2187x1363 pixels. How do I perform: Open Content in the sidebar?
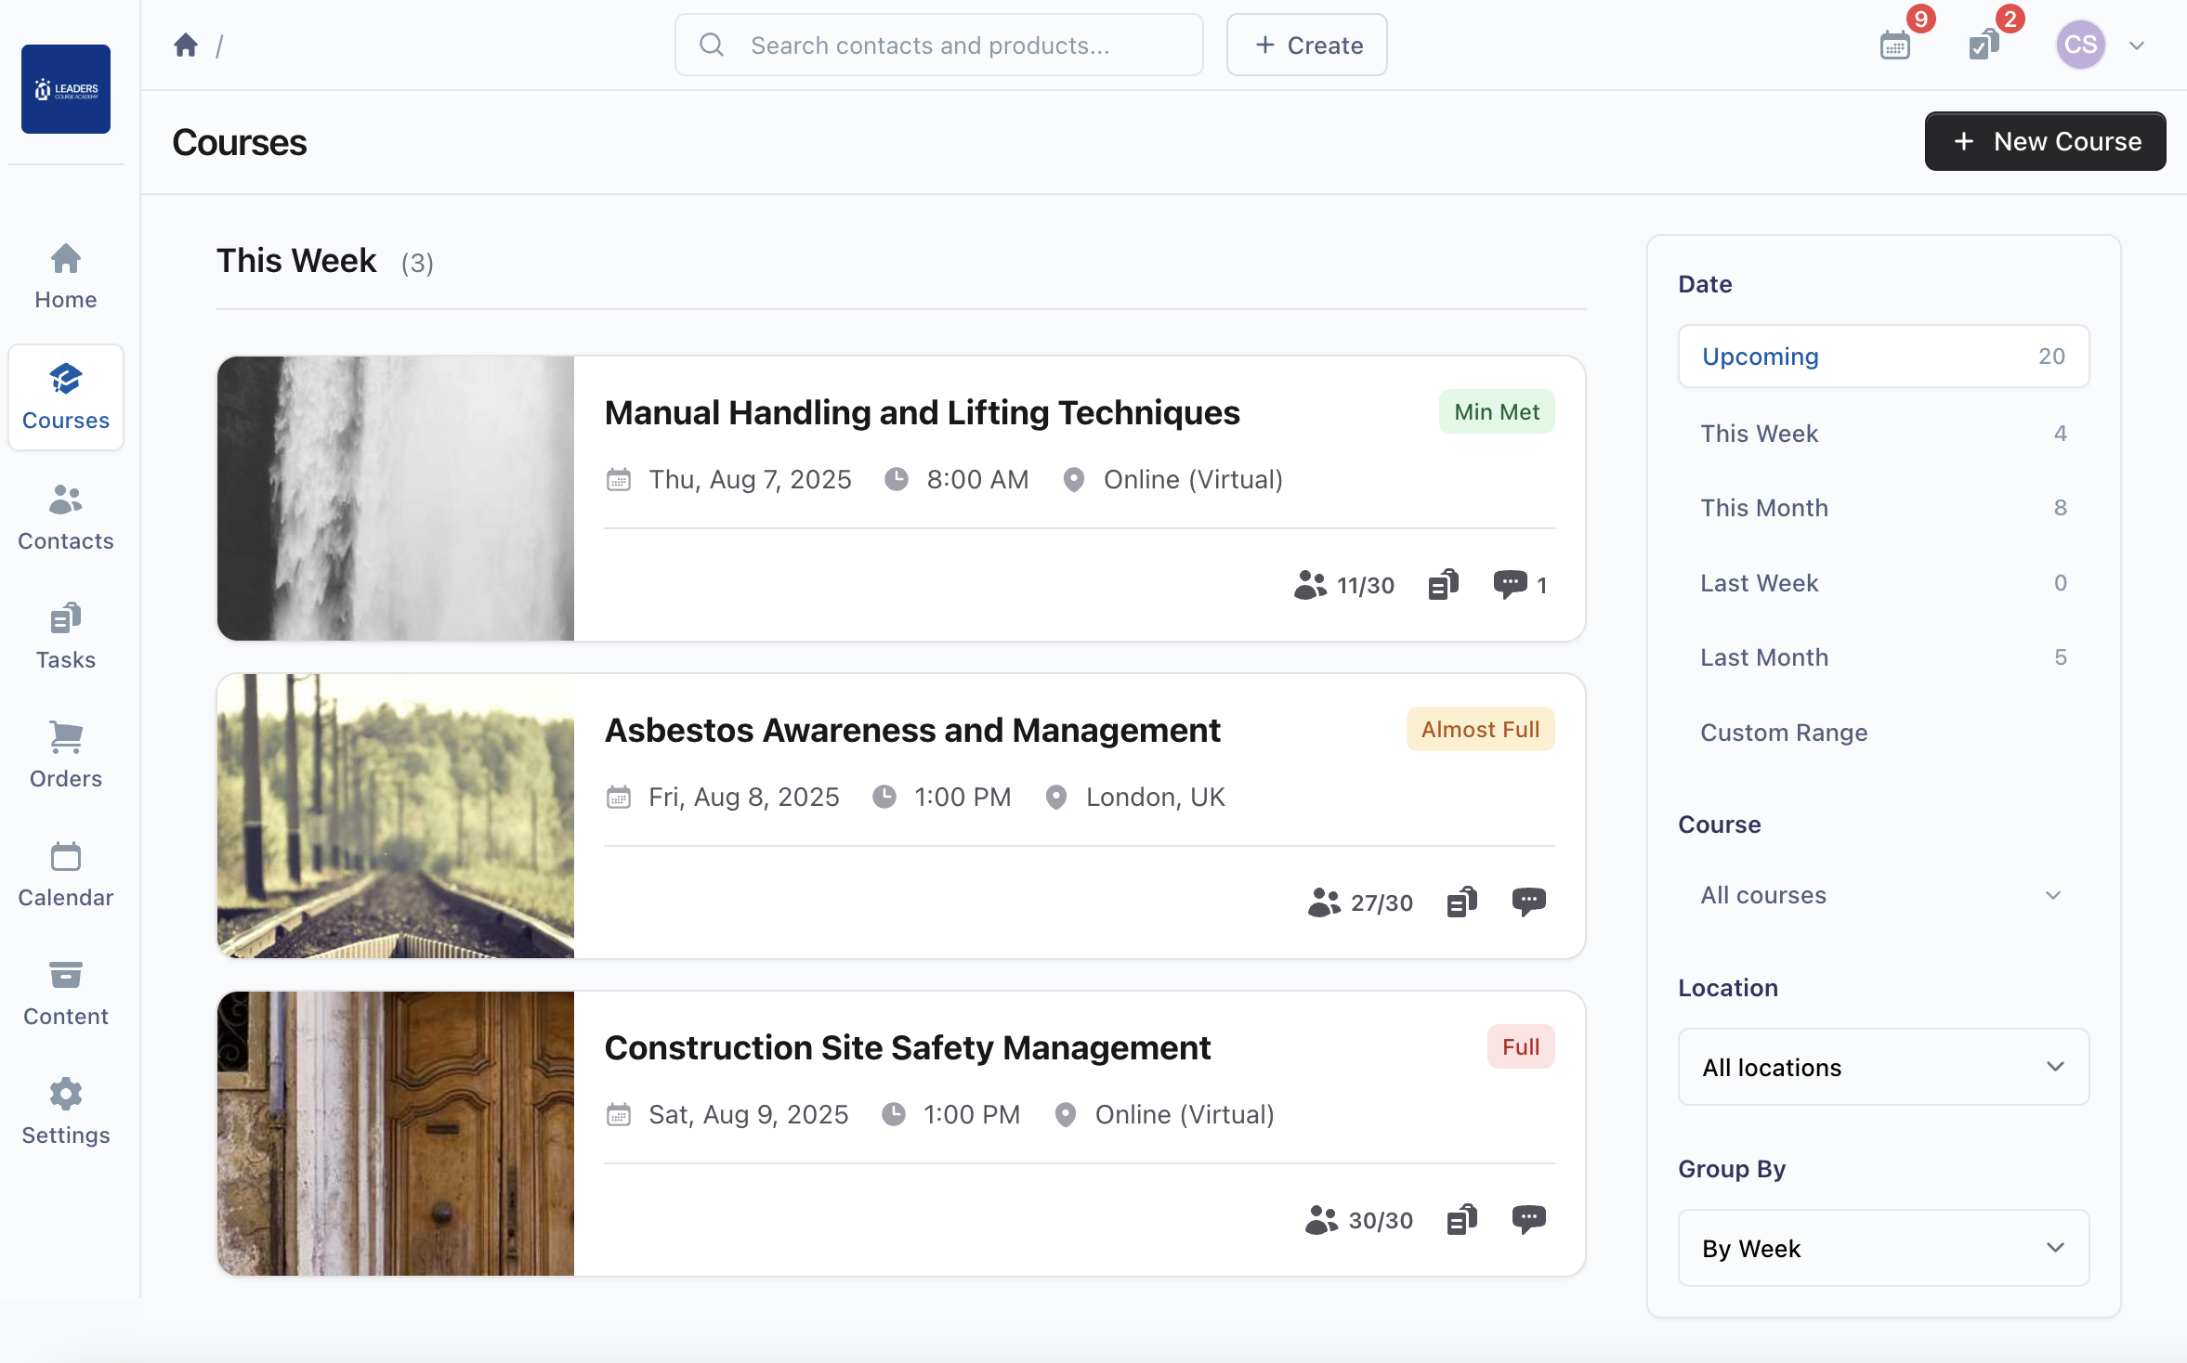click(x=66, y=993)
